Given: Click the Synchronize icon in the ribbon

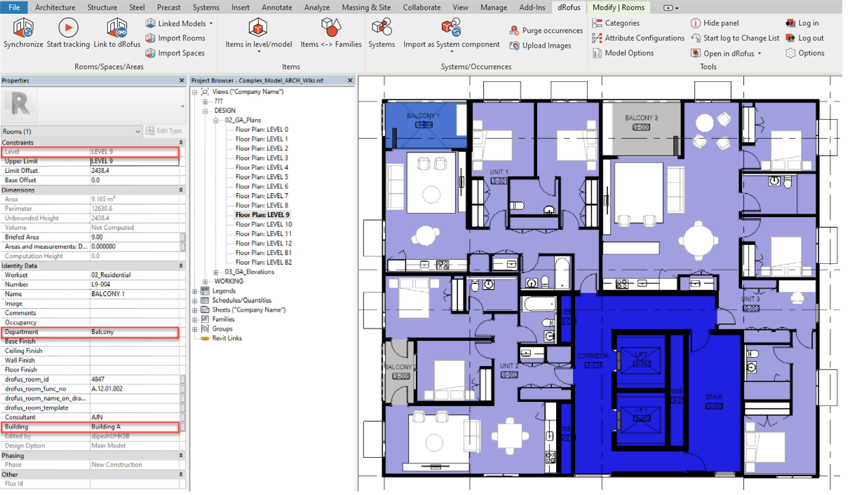Looking at the screenshot, I should click(23, 29).
